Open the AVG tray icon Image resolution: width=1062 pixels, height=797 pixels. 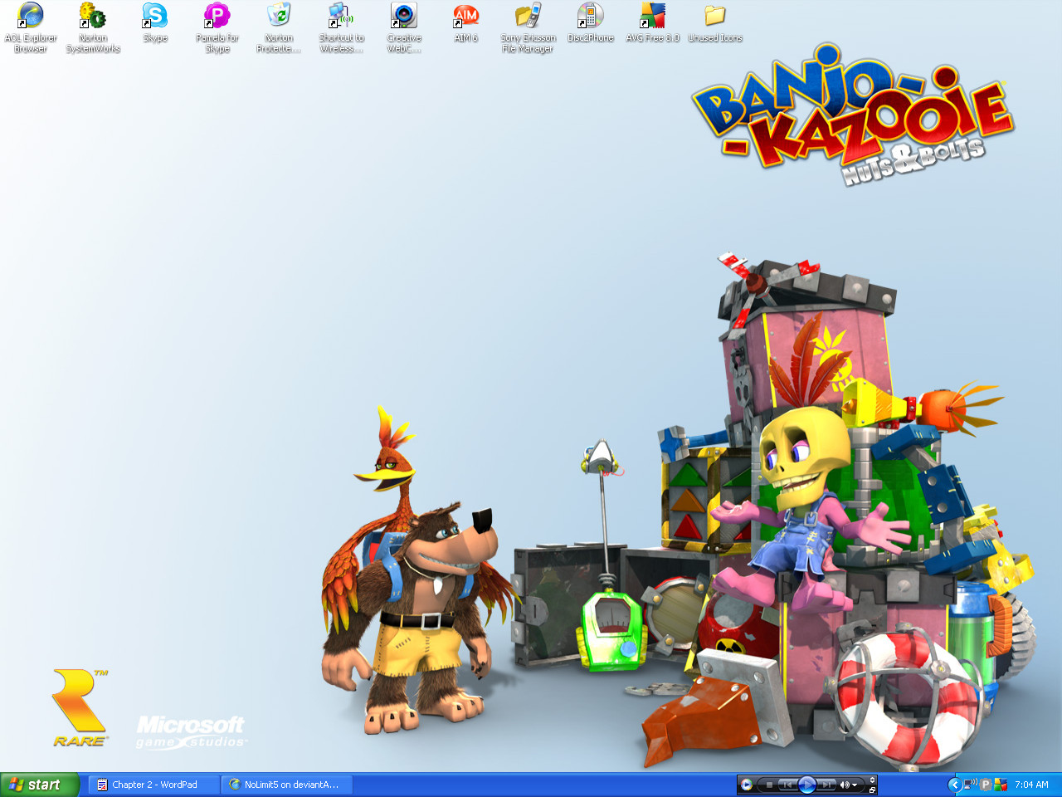point(1001,785)
